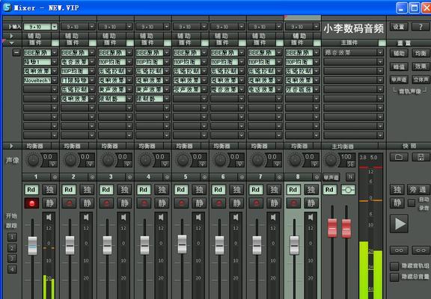Click the Play button
The width and height of the screenshot is (431, 299).
tap(399, 224)
